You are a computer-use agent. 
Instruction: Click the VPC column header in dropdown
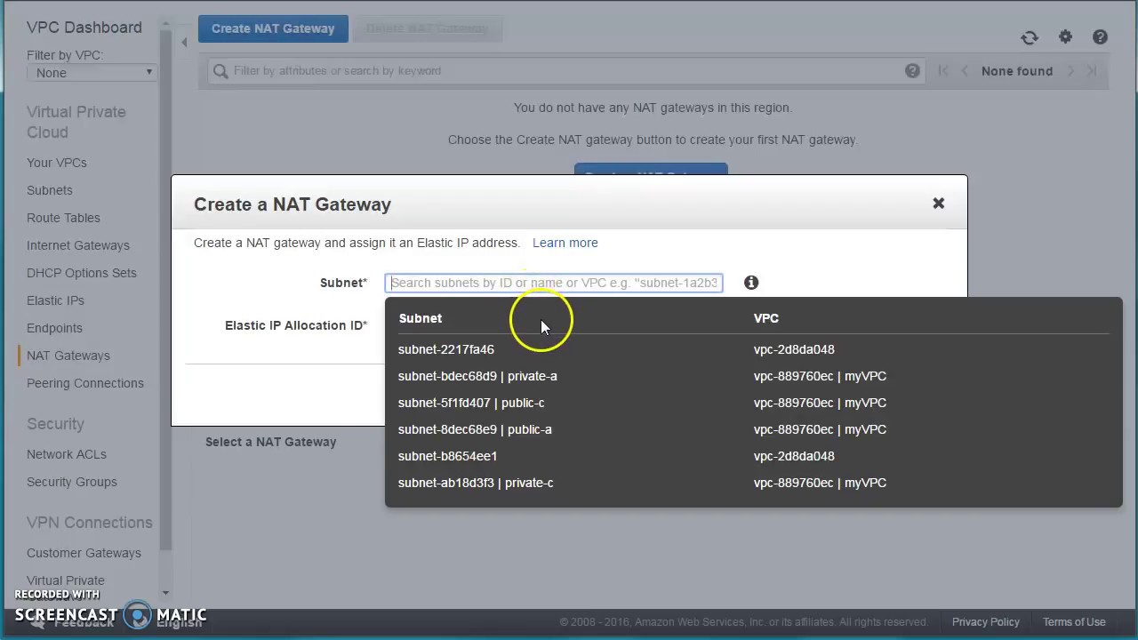[765, 318]
